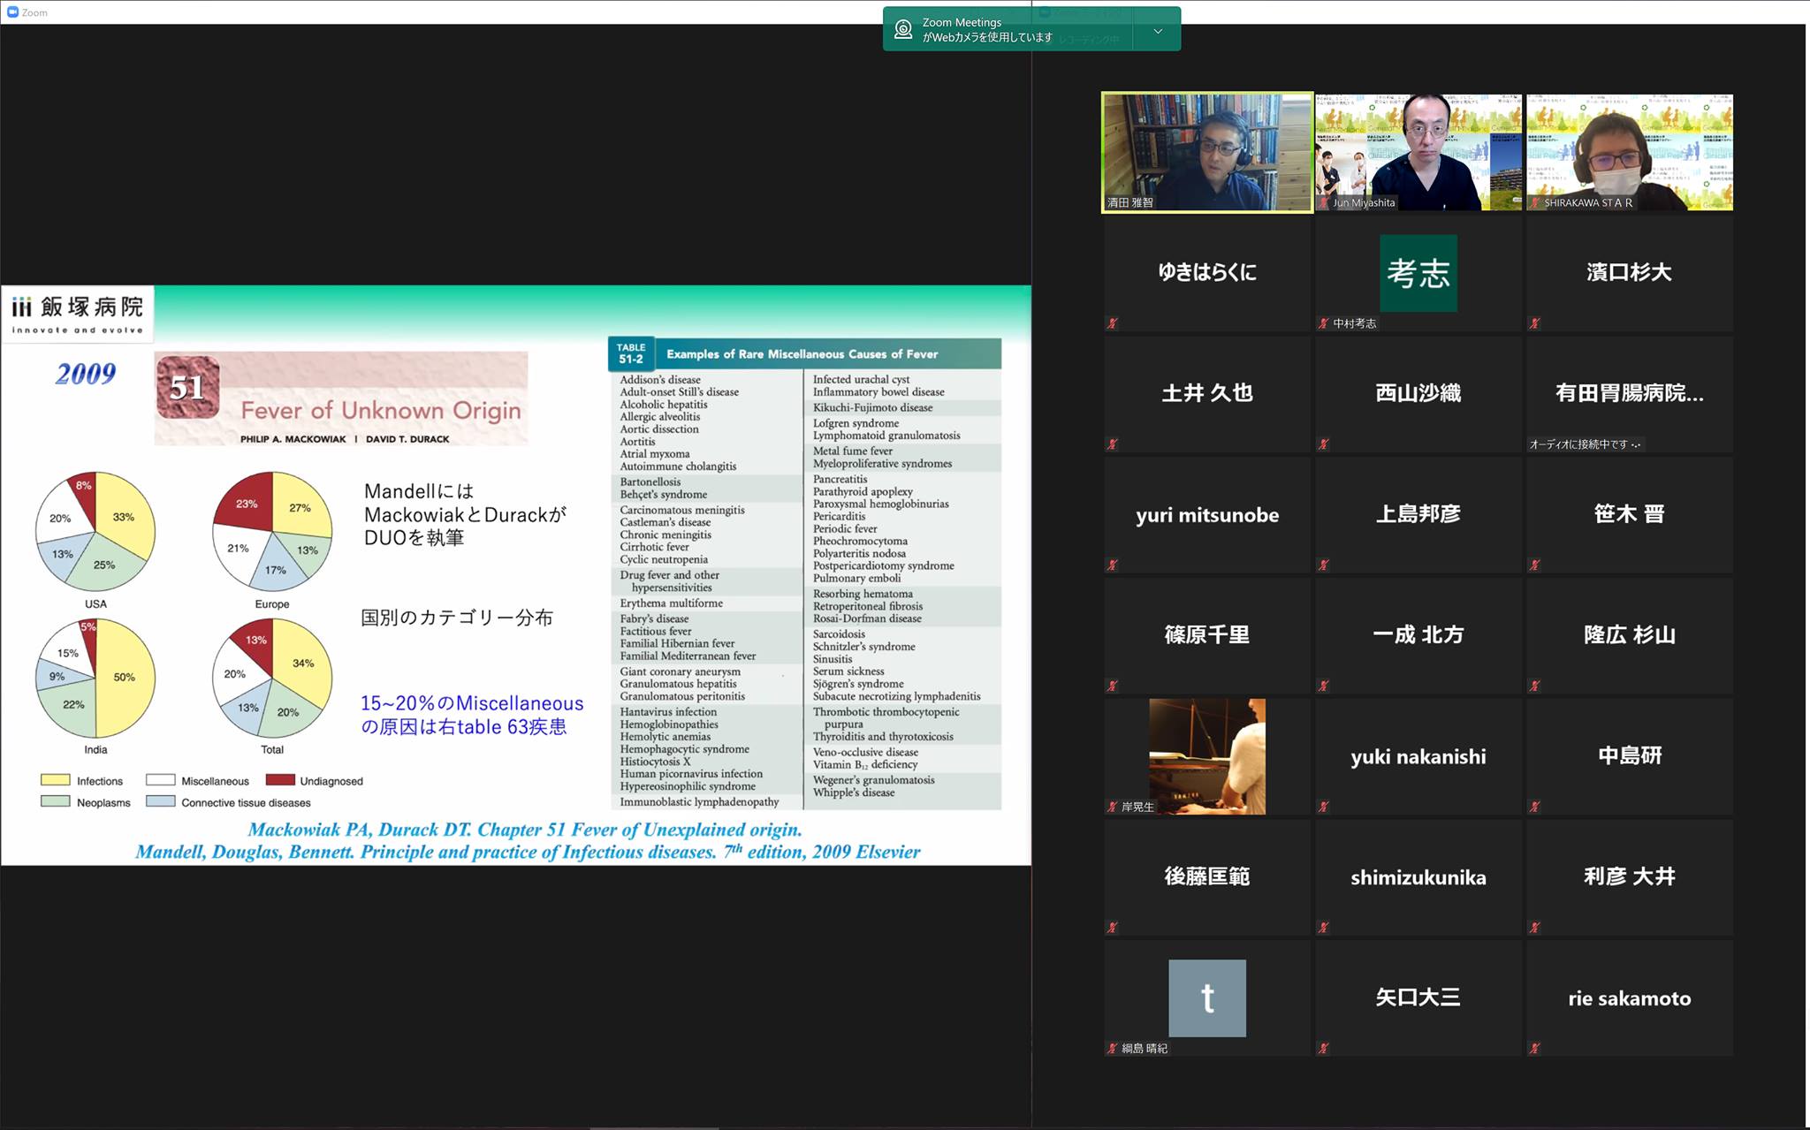This screenshot has height=1130, width=1810.
Task: Click muted microphone icon on rie sakamoto tile
Action: 1535,1049
